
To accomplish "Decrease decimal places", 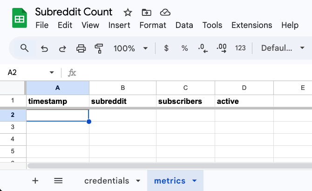I will (203, 48).
